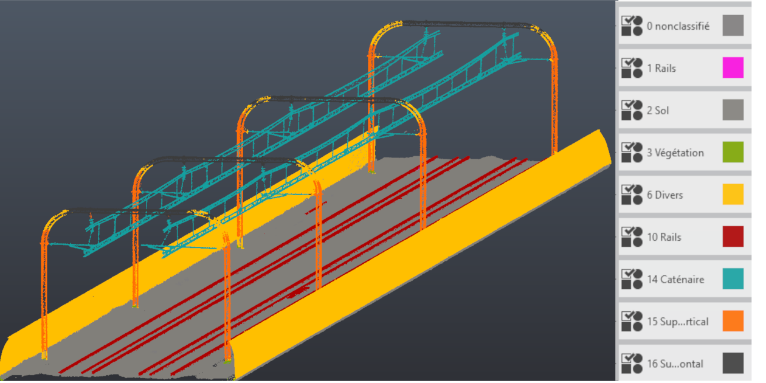Click the orange '15 Sup...rtical' color swatch
The width and height of the screenshot is (766, 383).
point(733,321)
